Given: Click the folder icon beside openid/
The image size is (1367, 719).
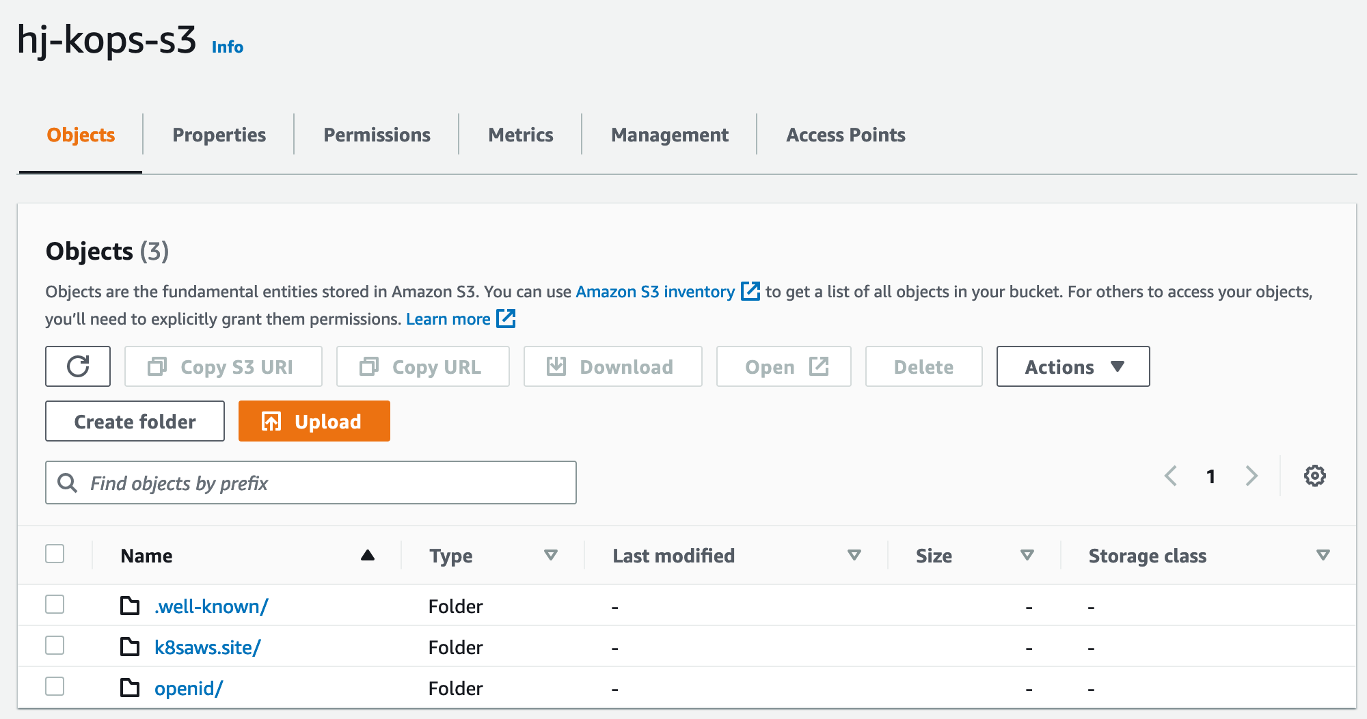Looking at the screenshot, I should click(x=130, y=688).
